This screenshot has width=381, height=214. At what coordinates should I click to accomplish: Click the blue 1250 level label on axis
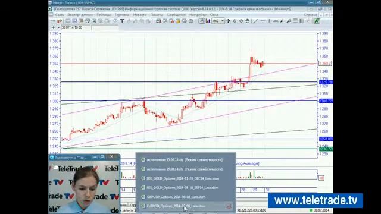tap(326, 139)
